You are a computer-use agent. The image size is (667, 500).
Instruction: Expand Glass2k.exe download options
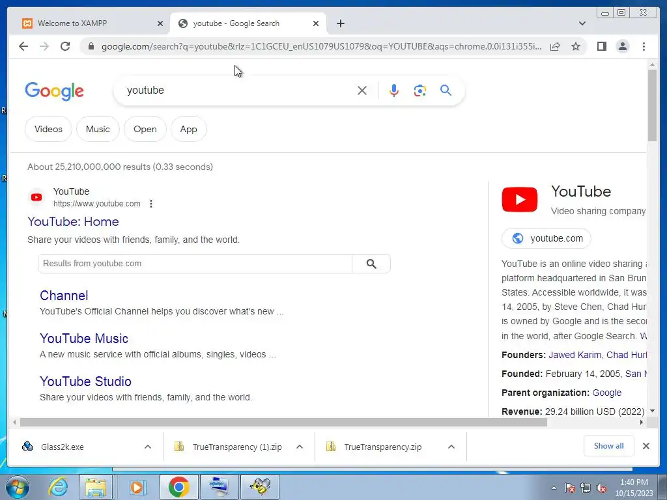click(148, 447)
